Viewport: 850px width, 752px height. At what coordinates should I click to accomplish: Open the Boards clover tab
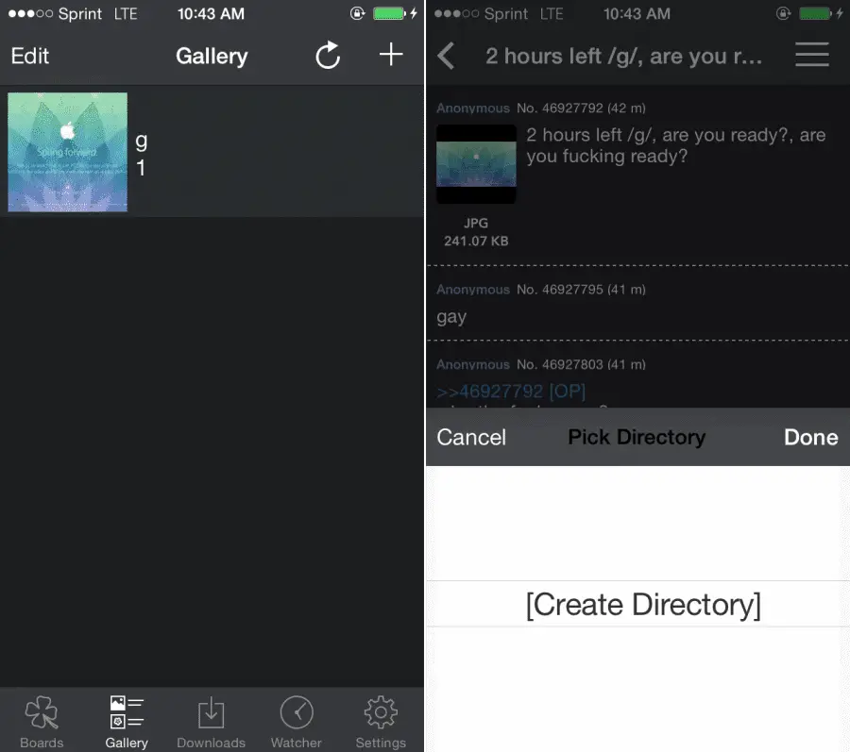click(42, 722)
